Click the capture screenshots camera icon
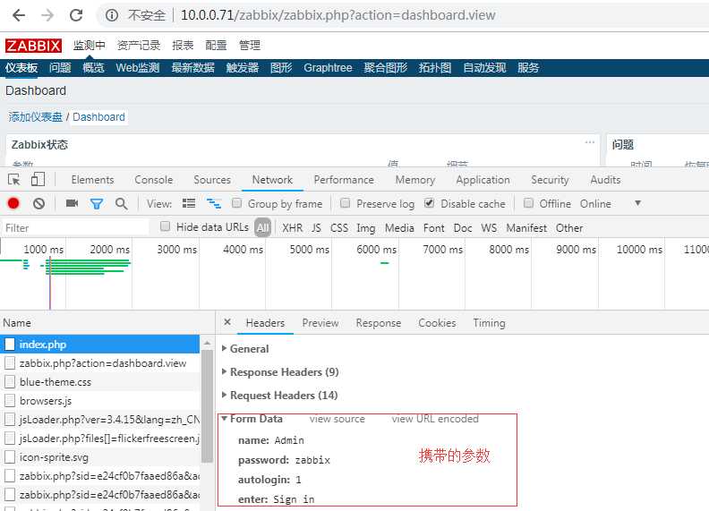Screen dimensions: 709x511 [72, 204]
